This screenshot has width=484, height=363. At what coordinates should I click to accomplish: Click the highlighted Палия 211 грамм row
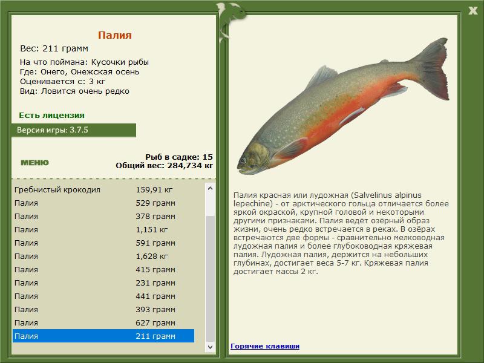point(103,336)
